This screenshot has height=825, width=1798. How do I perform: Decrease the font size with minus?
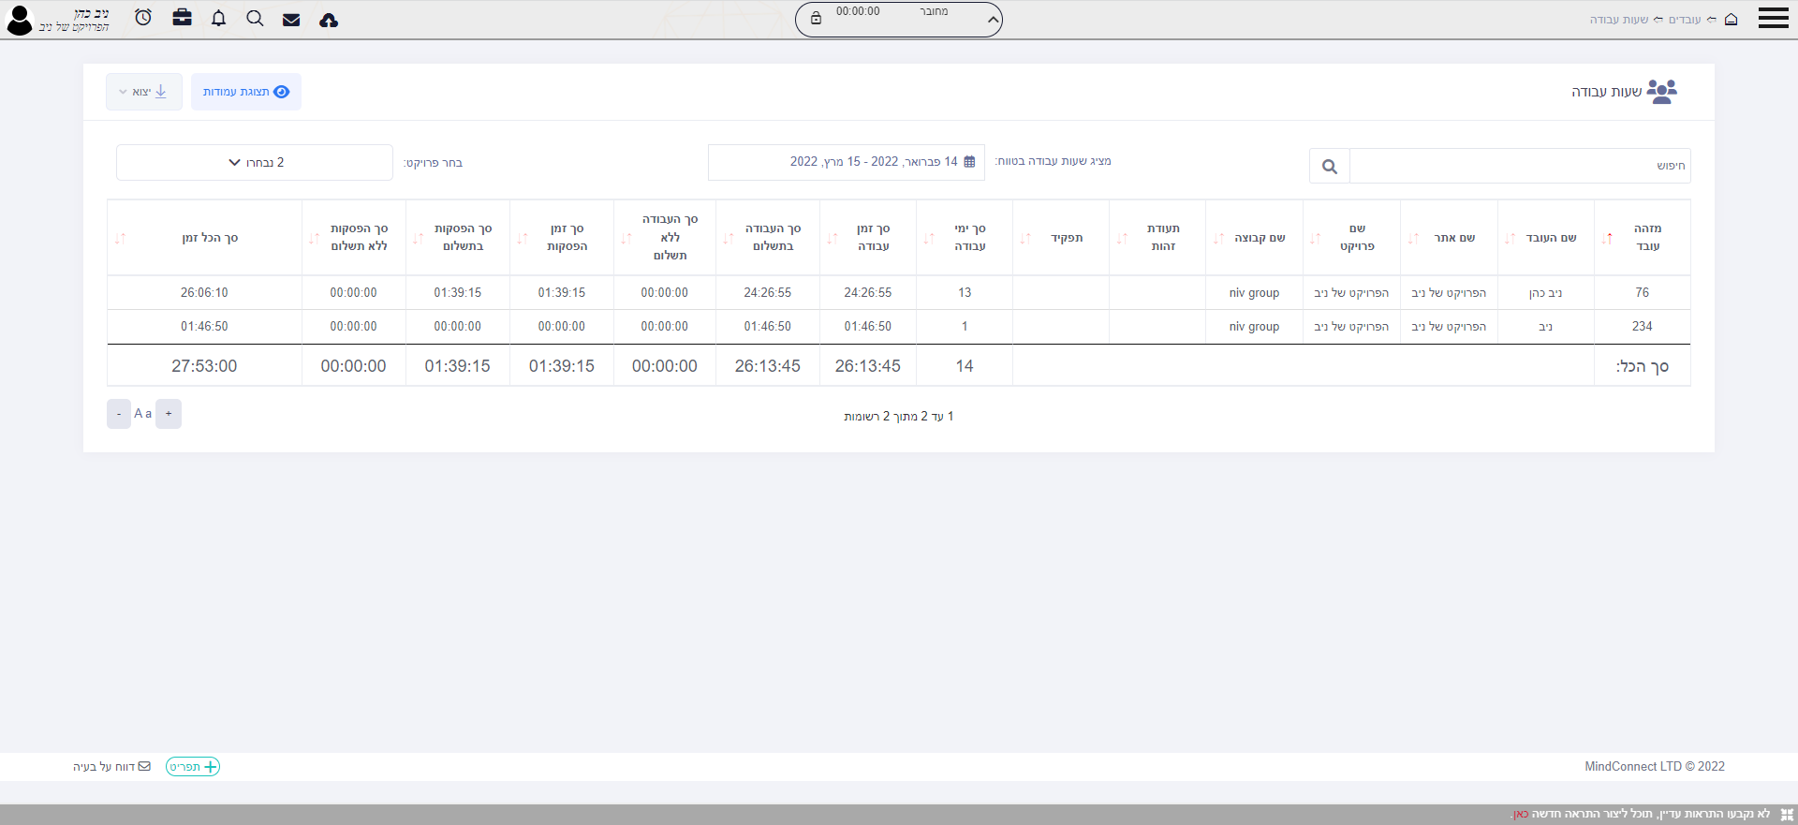pyautogui.click(x=119, y=414)
